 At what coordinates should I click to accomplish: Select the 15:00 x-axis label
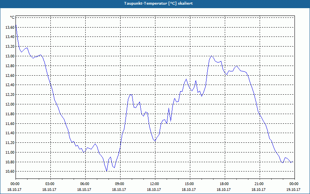click(x=190, y=184)
